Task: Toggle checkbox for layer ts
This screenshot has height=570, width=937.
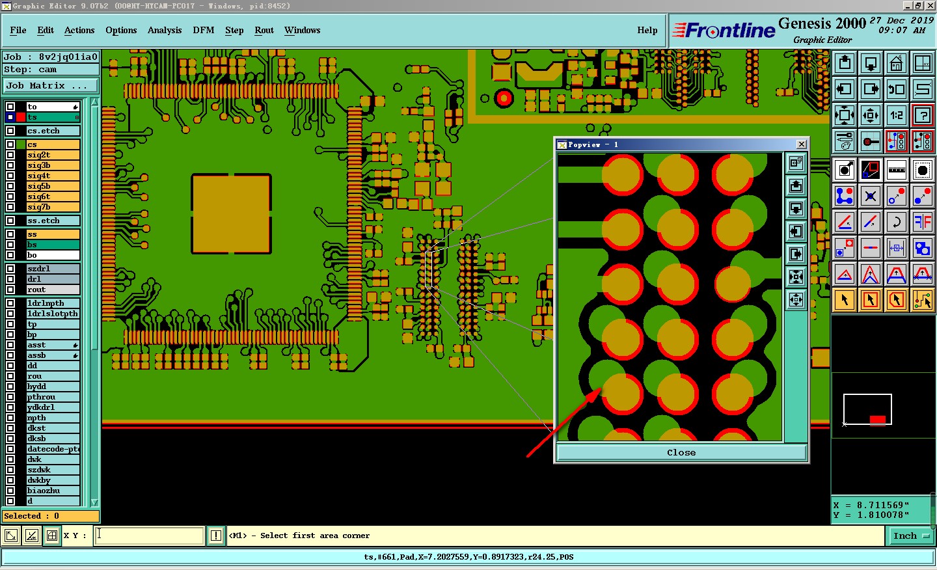Action: (x=10, y=117)
